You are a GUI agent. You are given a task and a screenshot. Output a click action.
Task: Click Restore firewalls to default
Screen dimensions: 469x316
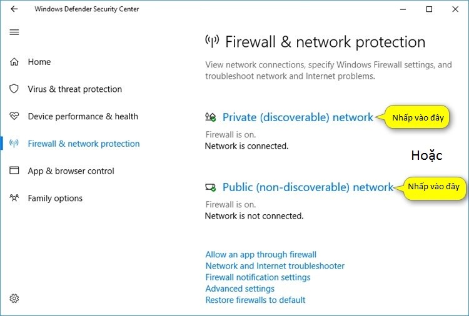coord(255,300)
